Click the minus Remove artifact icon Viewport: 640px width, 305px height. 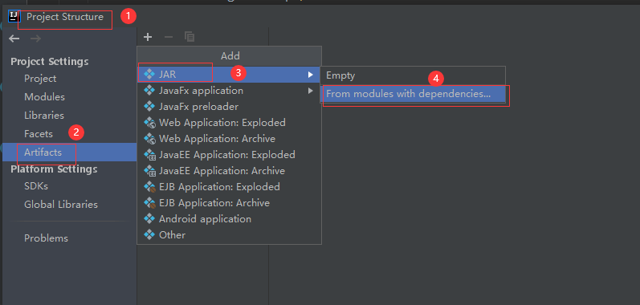(169, 37)
